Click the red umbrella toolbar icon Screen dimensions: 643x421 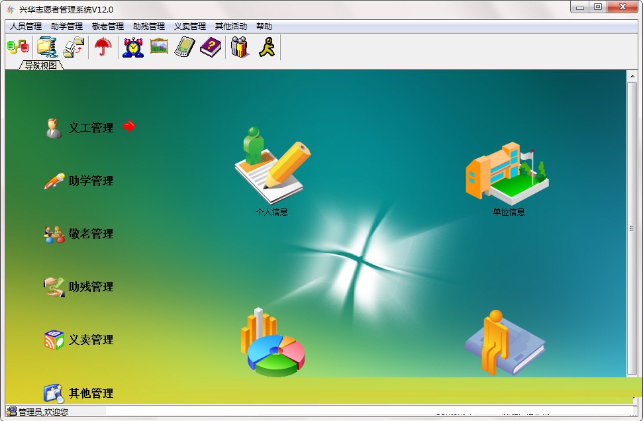click(103, 47)
